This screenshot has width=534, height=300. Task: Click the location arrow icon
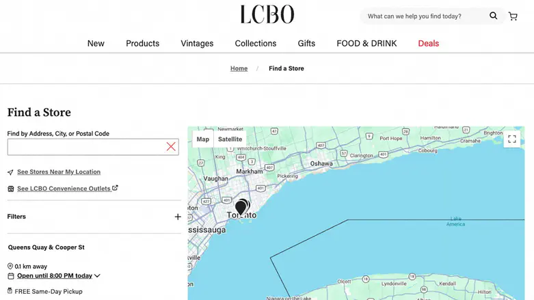(10, 172)
